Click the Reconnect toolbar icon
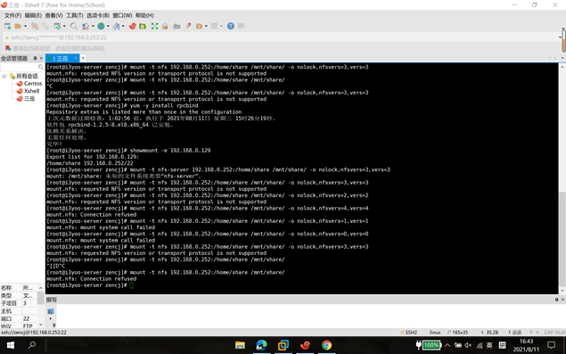Viewport: 566px width, 354px height. pyautogui.click(x=35, y=26)
